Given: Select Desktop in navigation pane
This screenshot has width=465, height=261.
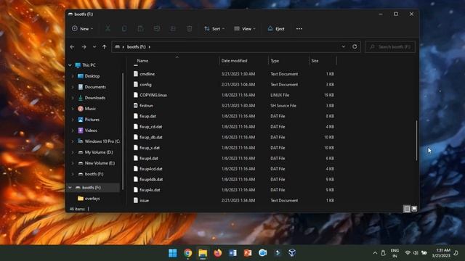Looking at the screenshot, I should pyautogui.click(x=92, y=76).
